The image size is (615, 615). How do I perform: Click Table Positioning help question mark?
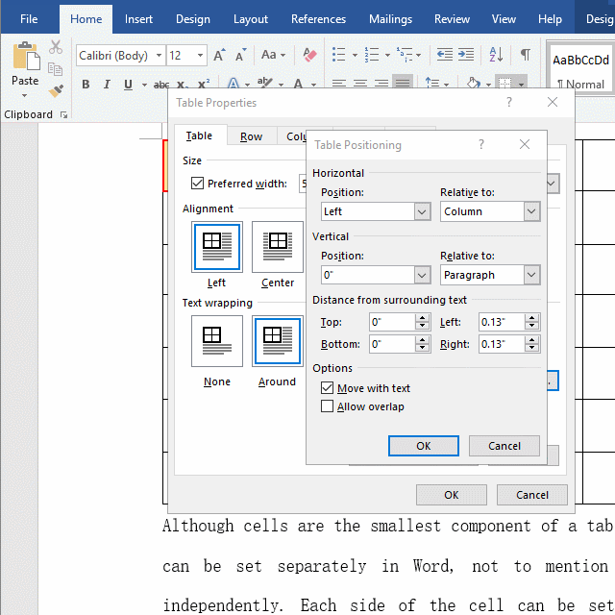pos(481,144)
